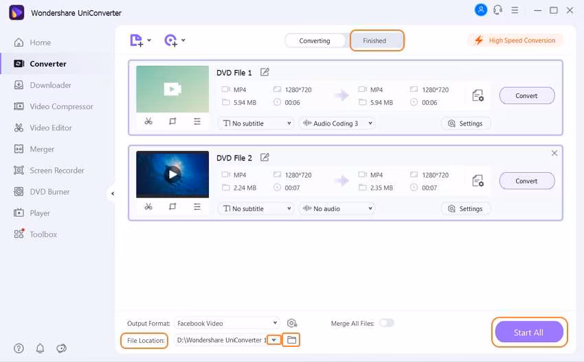
Task: Open the hamburger main menu
Action: point(515,10)
